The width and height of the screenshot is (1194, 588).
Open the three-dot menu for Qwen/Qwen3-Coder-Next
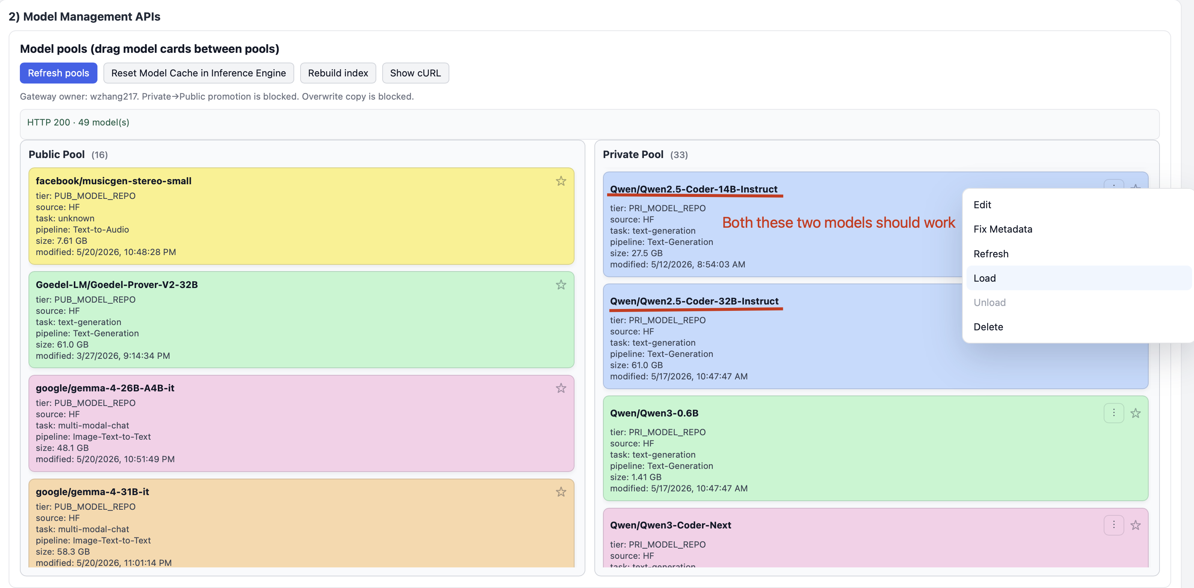[1114, 525]
